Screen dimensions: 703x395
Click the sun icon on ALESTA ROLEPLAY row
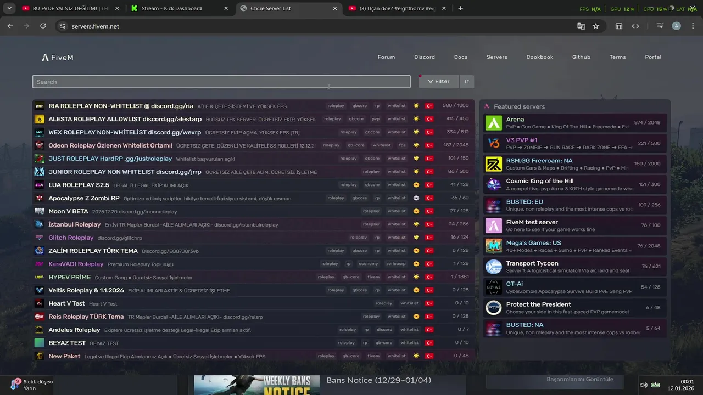(416, 119)
